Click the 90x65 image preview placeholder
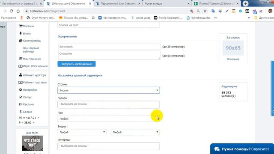This screenshot has height=154, width=274. [233, 48]
